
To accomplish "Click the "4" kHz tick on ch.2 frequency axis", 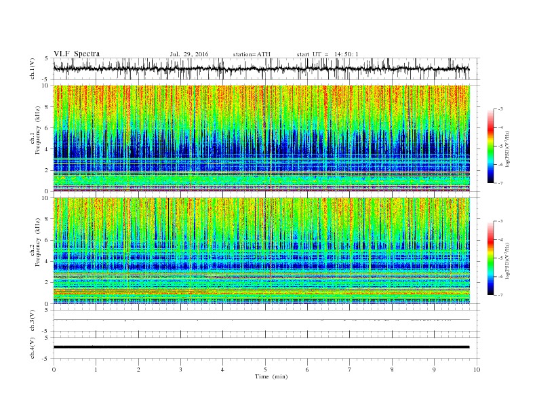I will pos(47,262).
